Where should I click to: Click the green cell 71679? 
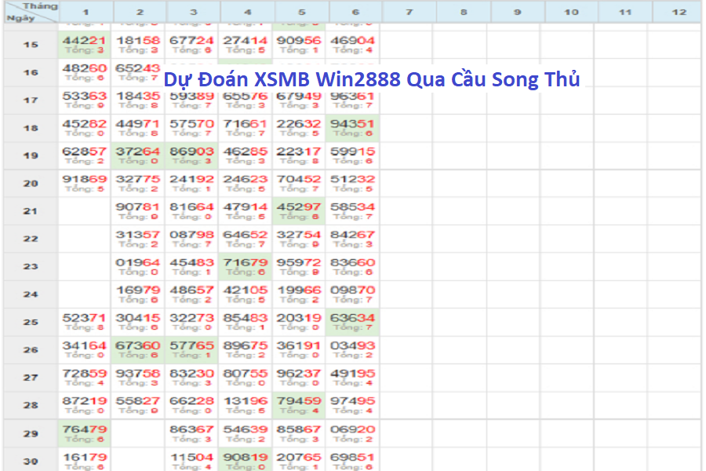(245, 266)
